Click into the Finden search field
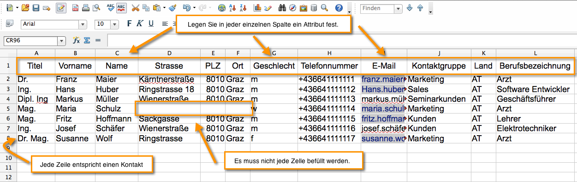577x182 pixels. pos(377,9)
